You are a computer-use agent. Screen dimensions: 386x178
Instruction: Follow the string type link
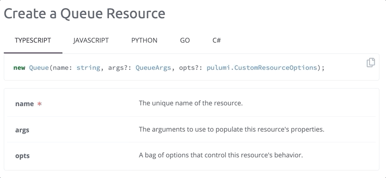tap(88, 68)
